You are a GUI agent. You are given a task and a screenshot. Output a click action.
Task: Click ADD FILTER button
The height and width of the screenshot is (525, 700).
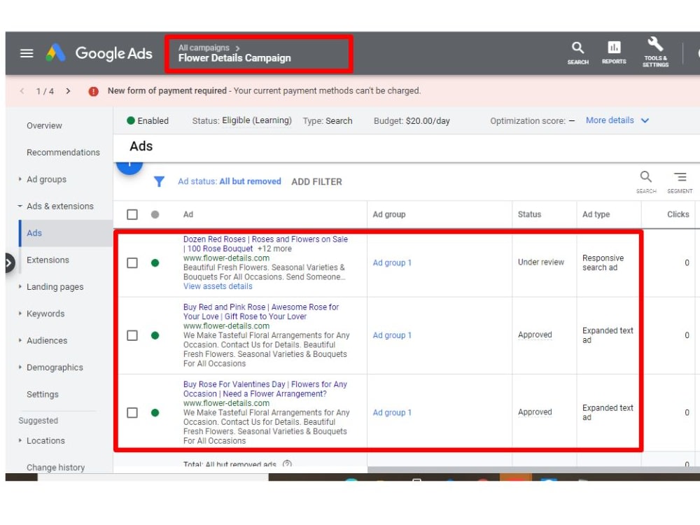316,182
